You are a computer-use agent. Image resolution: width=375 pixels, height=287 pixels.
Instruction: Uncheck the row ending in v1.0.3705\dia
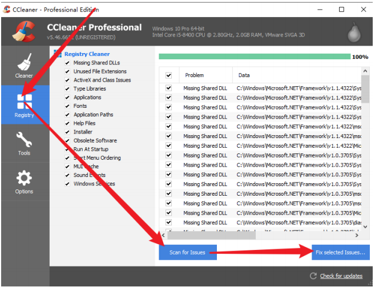[168, 223]
